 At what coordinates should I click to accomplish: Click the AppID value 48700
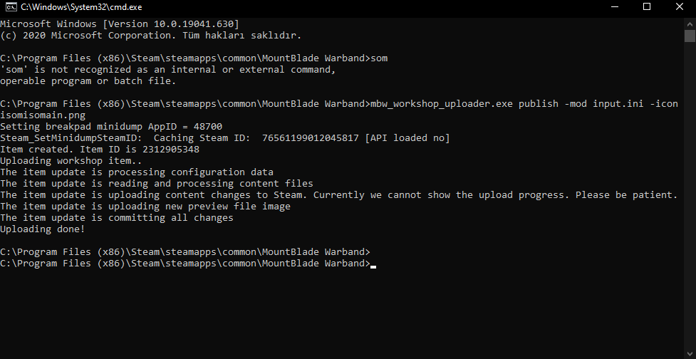coord(208,127)
